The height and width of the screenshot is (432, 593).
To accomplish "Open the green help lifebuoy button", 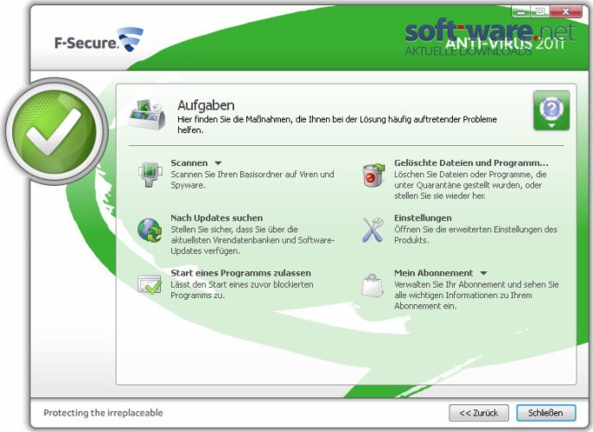I will [552, 111].
